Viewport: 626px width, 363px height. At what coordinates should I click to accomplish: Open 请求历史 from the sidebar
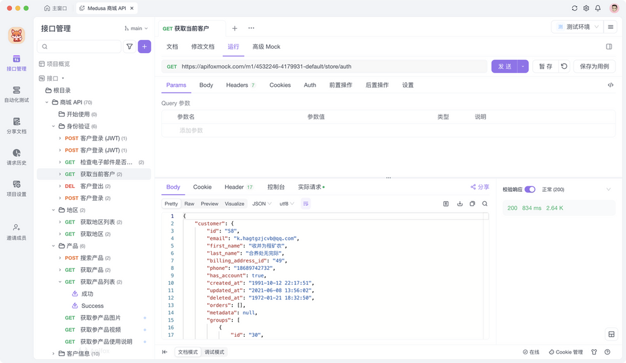coord(16,157)
